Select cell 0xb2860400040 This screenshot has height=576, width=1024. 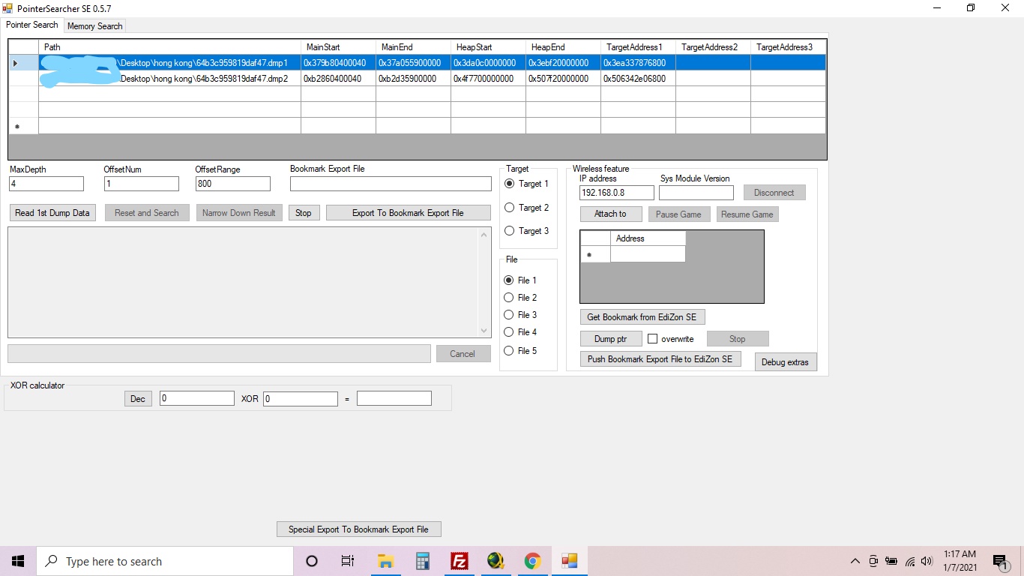click(x=338, y=79)
